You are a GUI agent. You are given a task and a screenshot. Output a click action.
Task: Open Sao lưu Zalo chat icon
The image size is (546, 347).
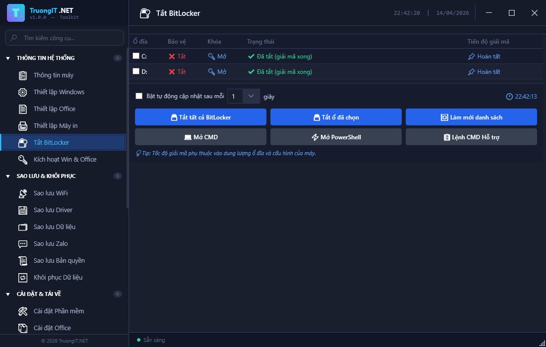pos(23,243)
